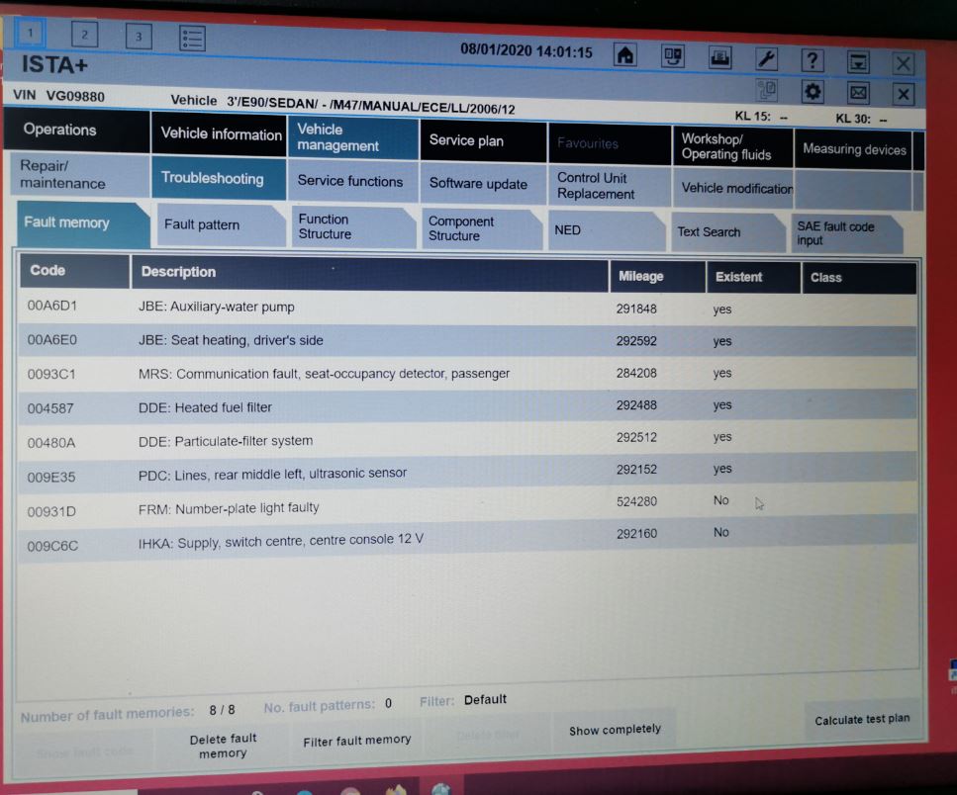The width and height of the screenshot is (957, 795).
Task: Open help via the question mark icon
Action: (x=813, y=60)
